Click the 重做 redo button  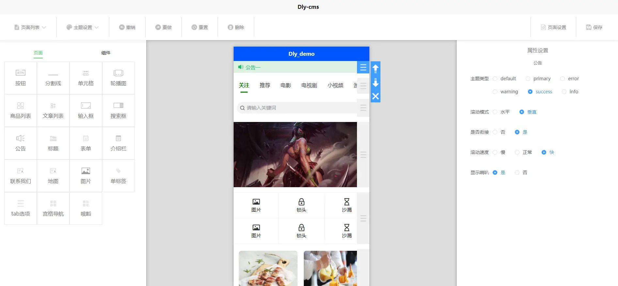pos(163,27)
